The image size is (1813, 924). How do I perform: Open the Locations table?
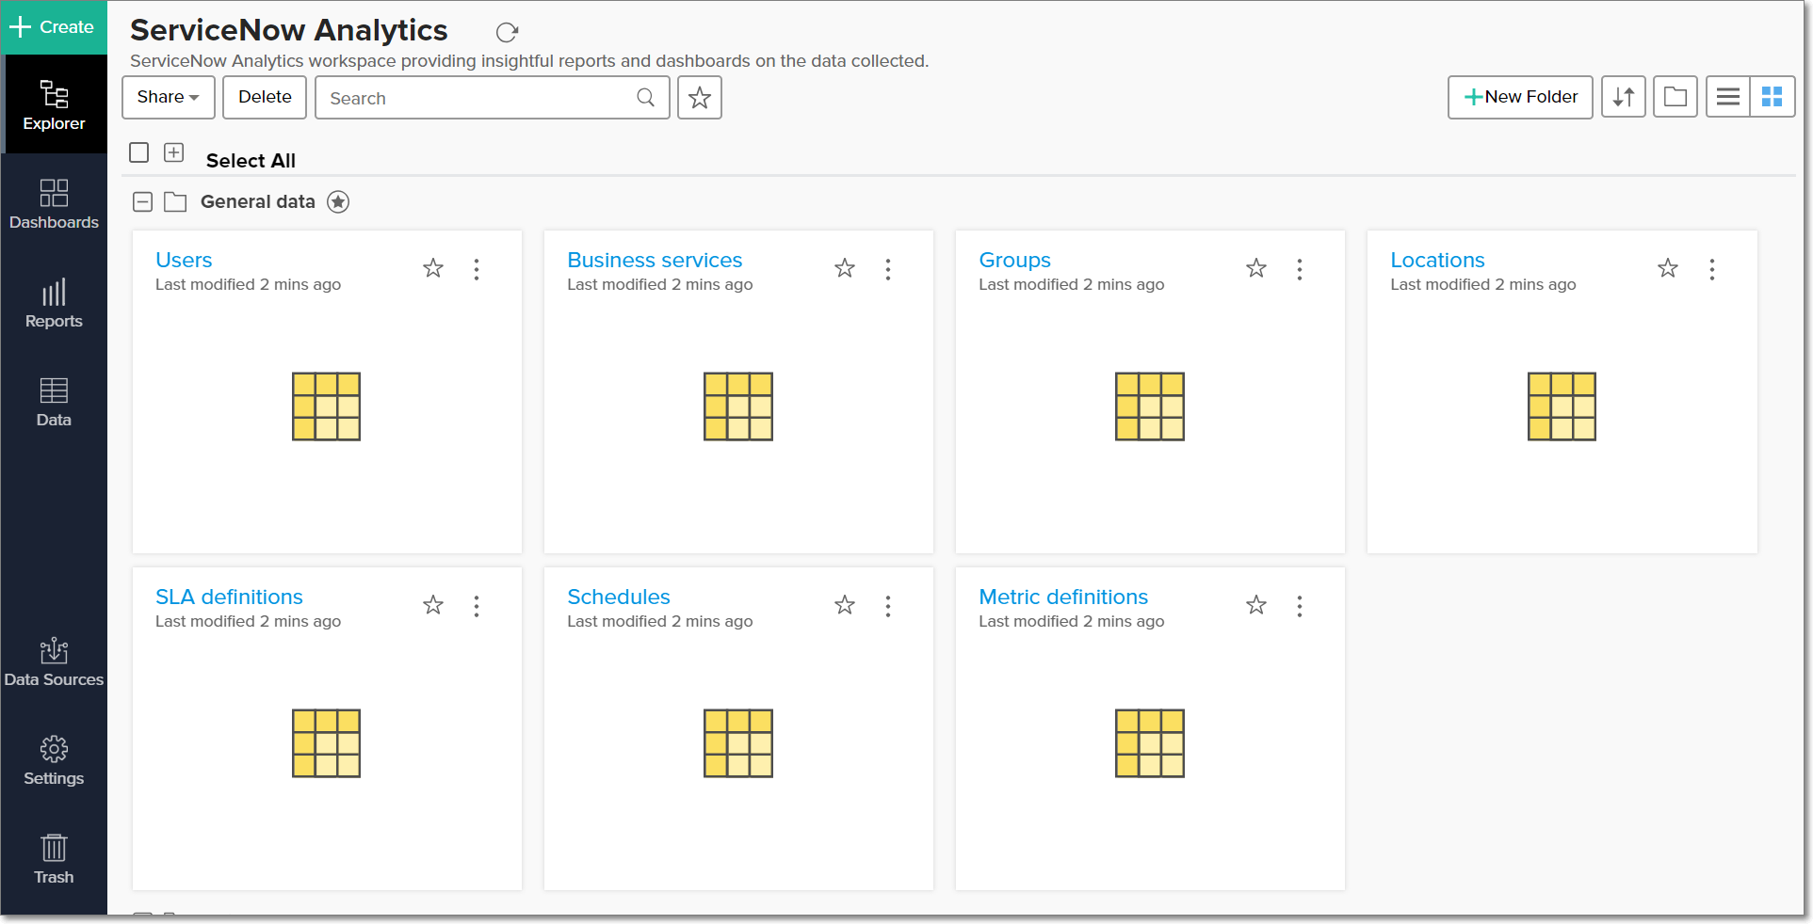pos(1437,261)
